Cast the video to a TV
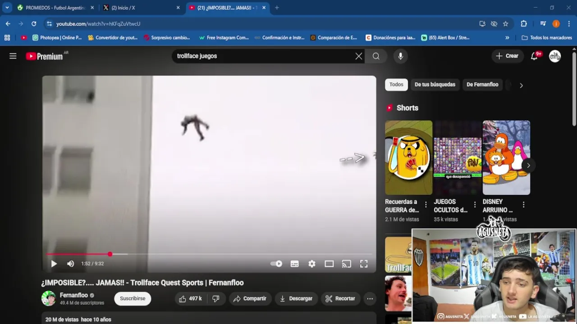Viewport: 577px width, 324px height. tap(346, 264)
